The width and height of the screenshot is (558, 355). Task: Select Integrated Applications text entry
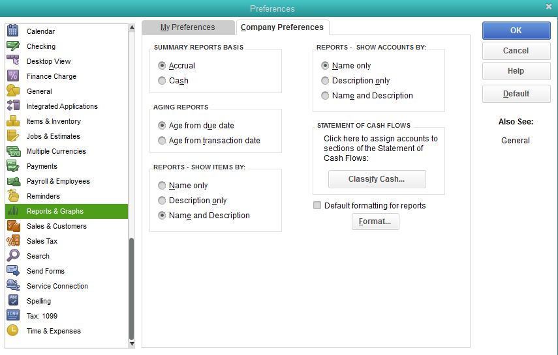point(62,106)
